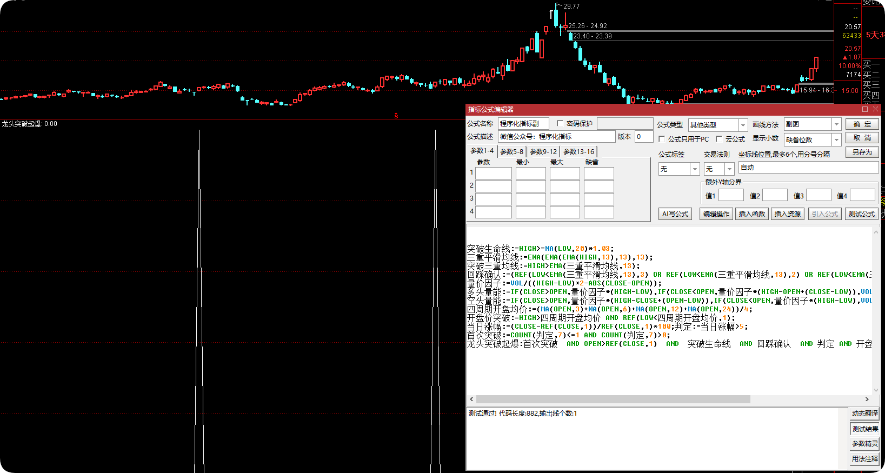
Task: Click the code area's right scroll arrow
Action: [x=867, y=399]
